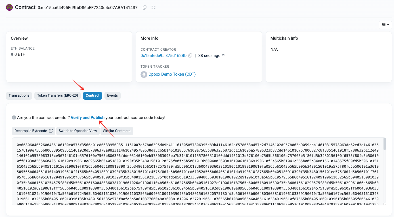The height and width of the screenshot is (217, 394).
Task: Click the bytecode textarea resize handle
Action: pyautogui.click(x=384, y=204)
